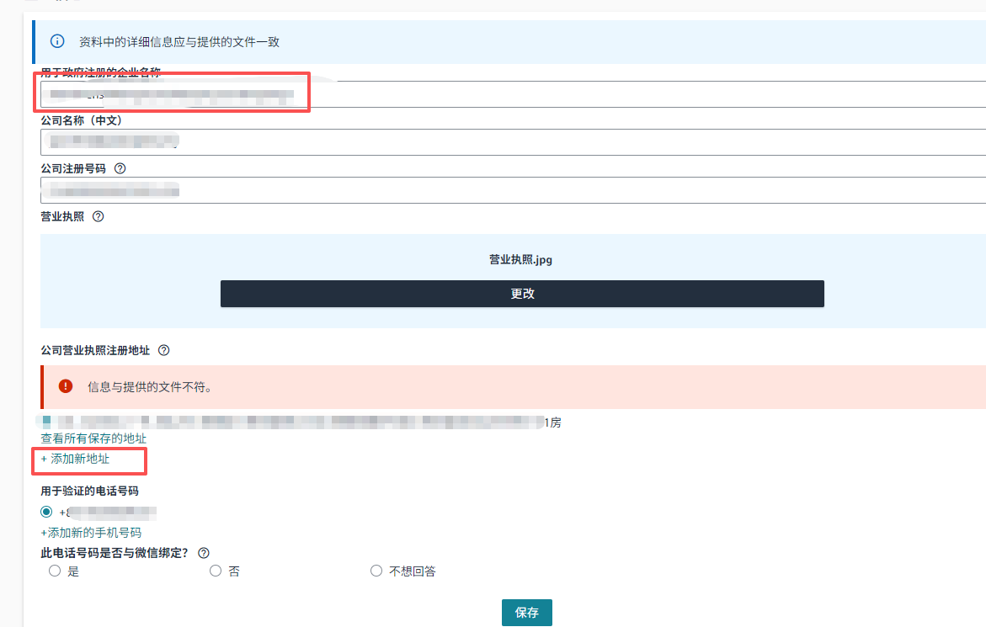Click help icon beside 此电话号码是否与微信绑定
The height and width of the screenshot is (627, 986).
(x=203, y=553)
